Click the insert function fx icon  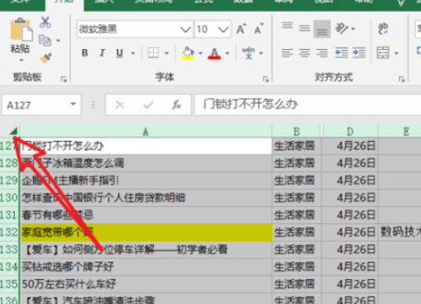[176, 105]
